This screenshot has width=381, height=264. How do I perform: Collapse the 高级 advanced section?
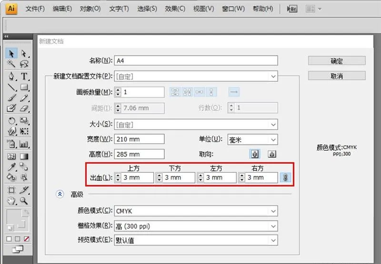pos(60,194)
